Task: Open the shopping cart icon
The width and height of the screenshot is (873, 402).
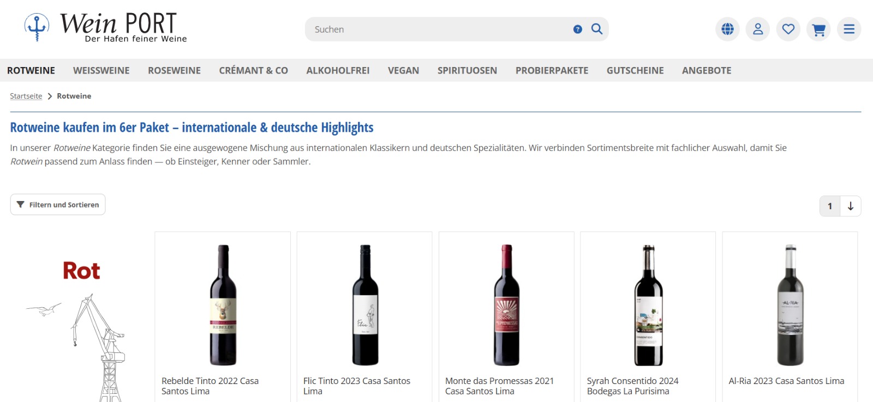Action: 818,29
